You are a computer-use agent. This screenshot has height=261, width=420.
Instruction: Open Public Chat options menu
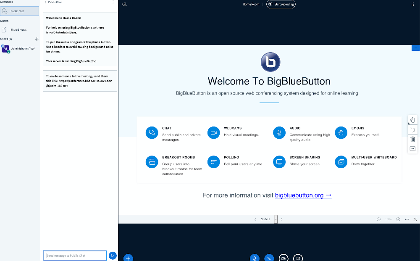pos(113,2)
